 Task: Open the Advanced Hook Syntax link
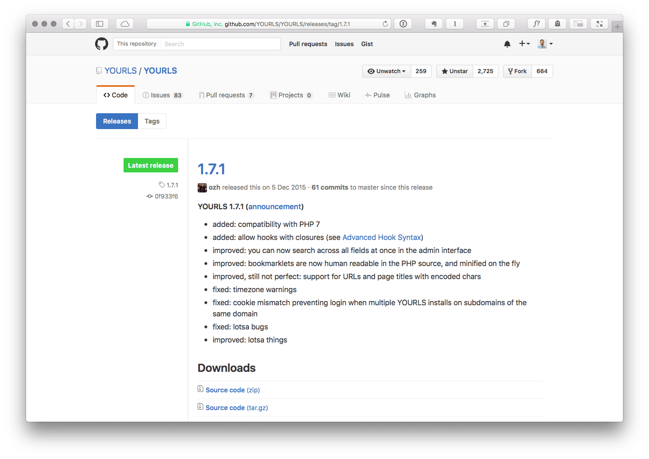coord(381,237)
